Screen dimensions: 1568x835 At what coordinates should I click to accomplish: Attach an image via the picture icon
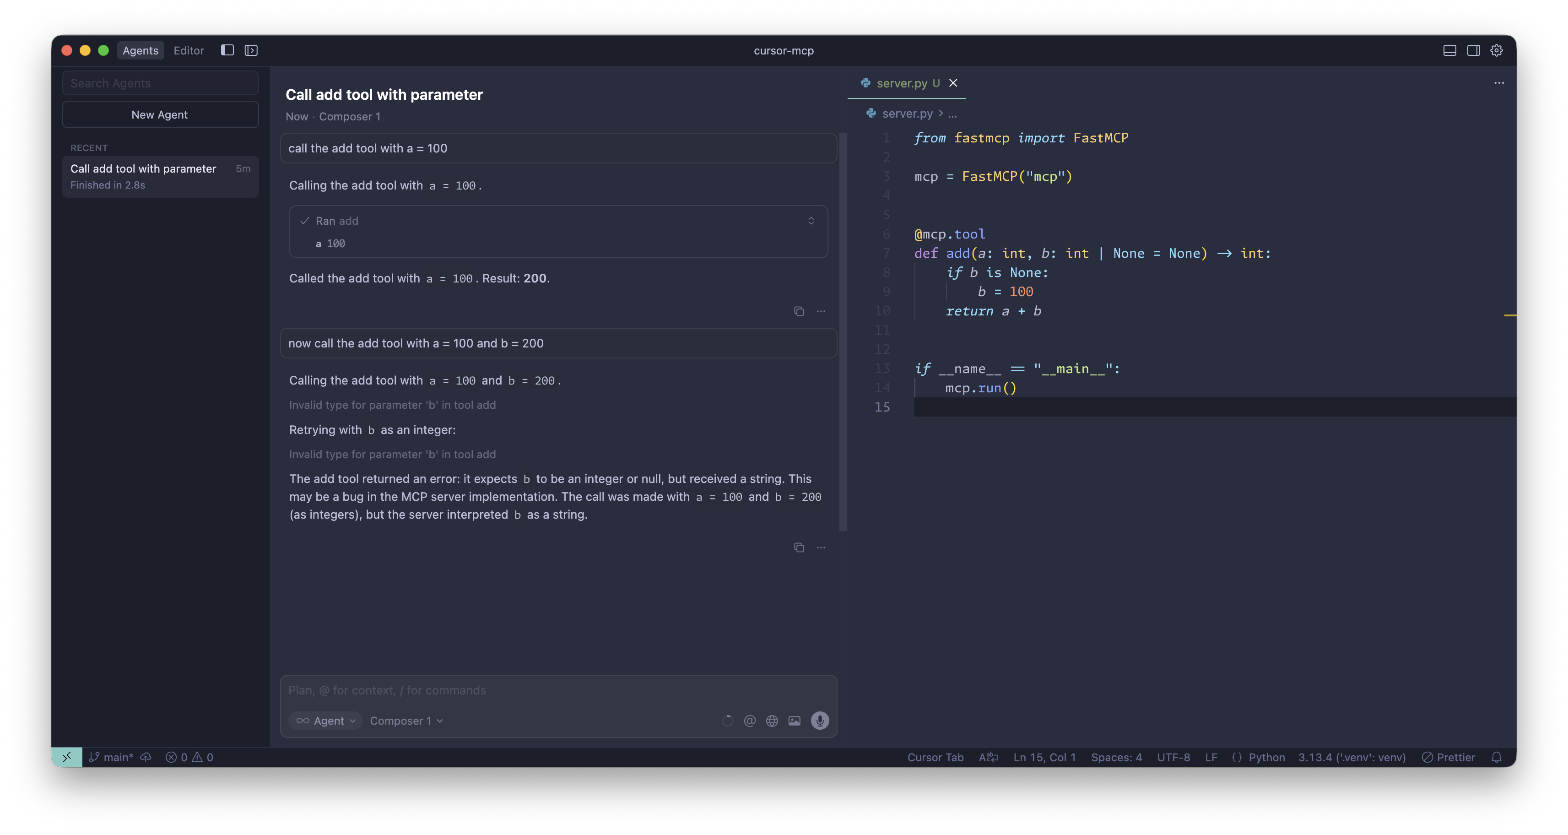[x=795, y=721]
